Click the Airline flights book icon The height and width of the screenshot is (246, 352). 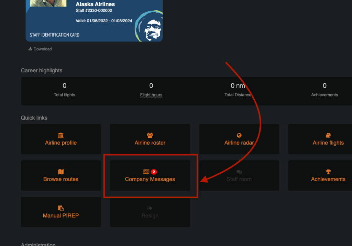328,135
